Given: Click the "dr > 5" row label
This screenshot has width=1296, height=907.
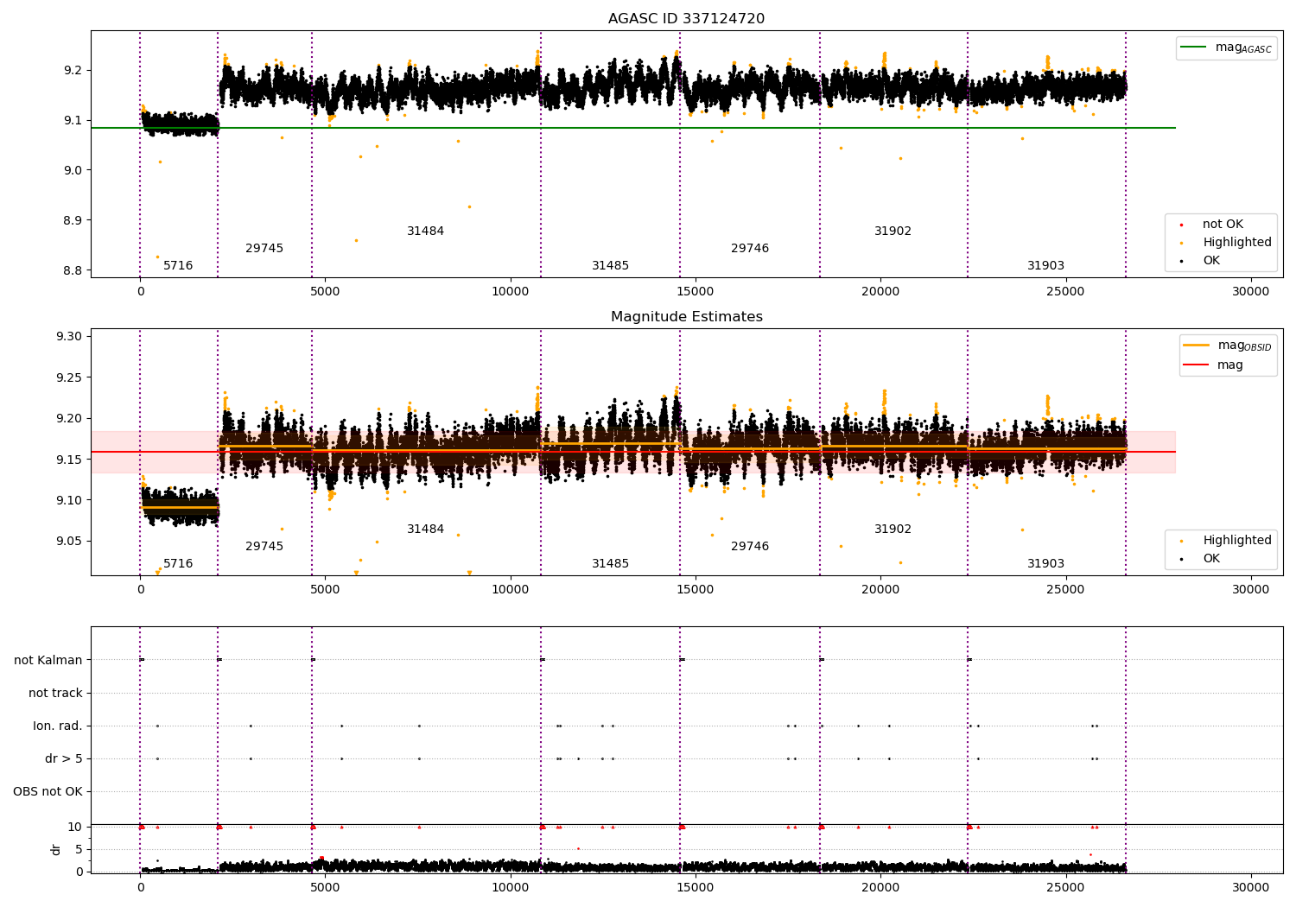Looking at the screenshot, I should click(x=64, y=759).
